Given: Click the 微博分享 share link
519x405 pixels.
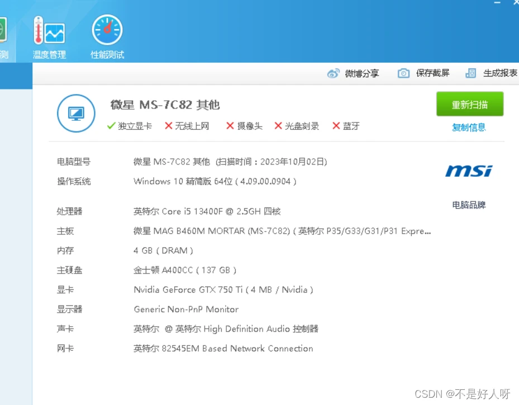Looking at the screenshot, I should pos(362,73).
